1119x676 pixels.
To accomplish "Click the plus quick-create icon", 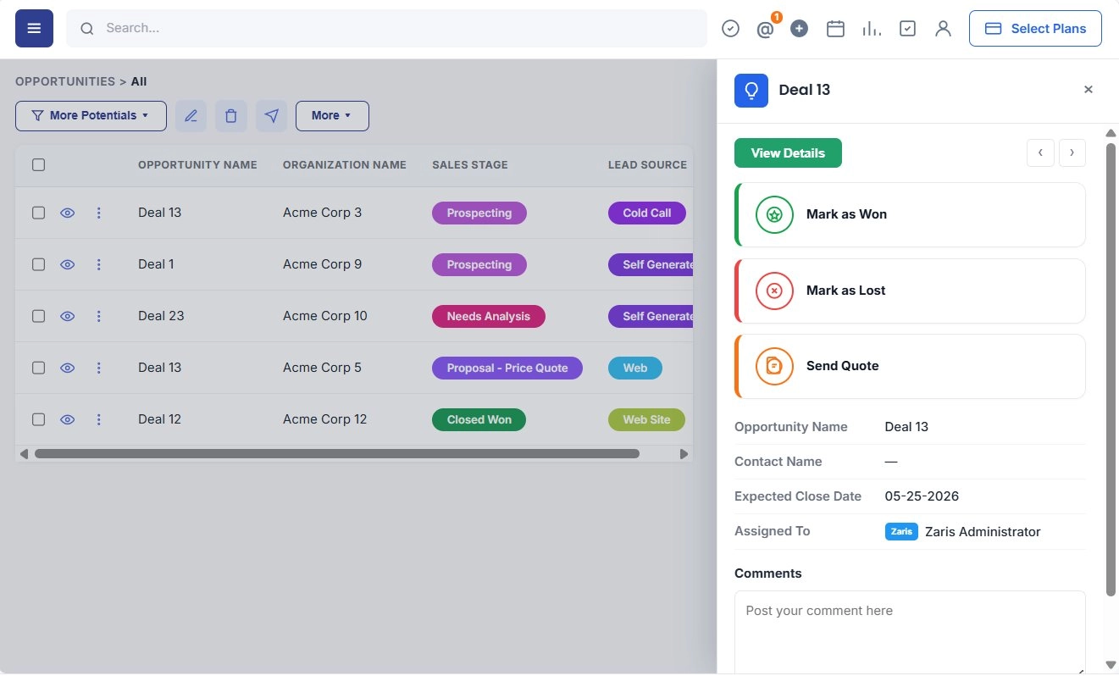I will pos(799,29).
